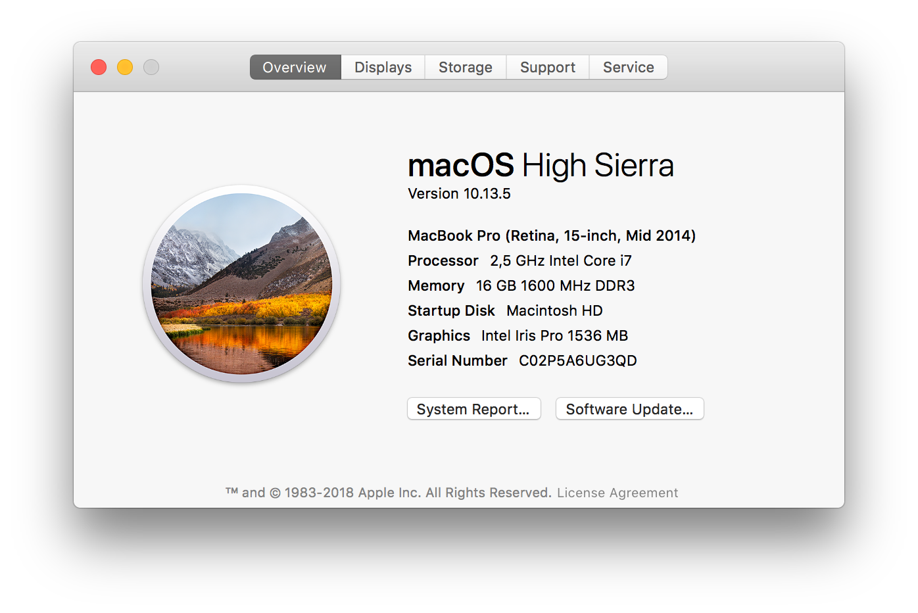The image size is (918, 613).
Task: Click the macOS High Sierra mountain icon
Action: tap(241, 284)
